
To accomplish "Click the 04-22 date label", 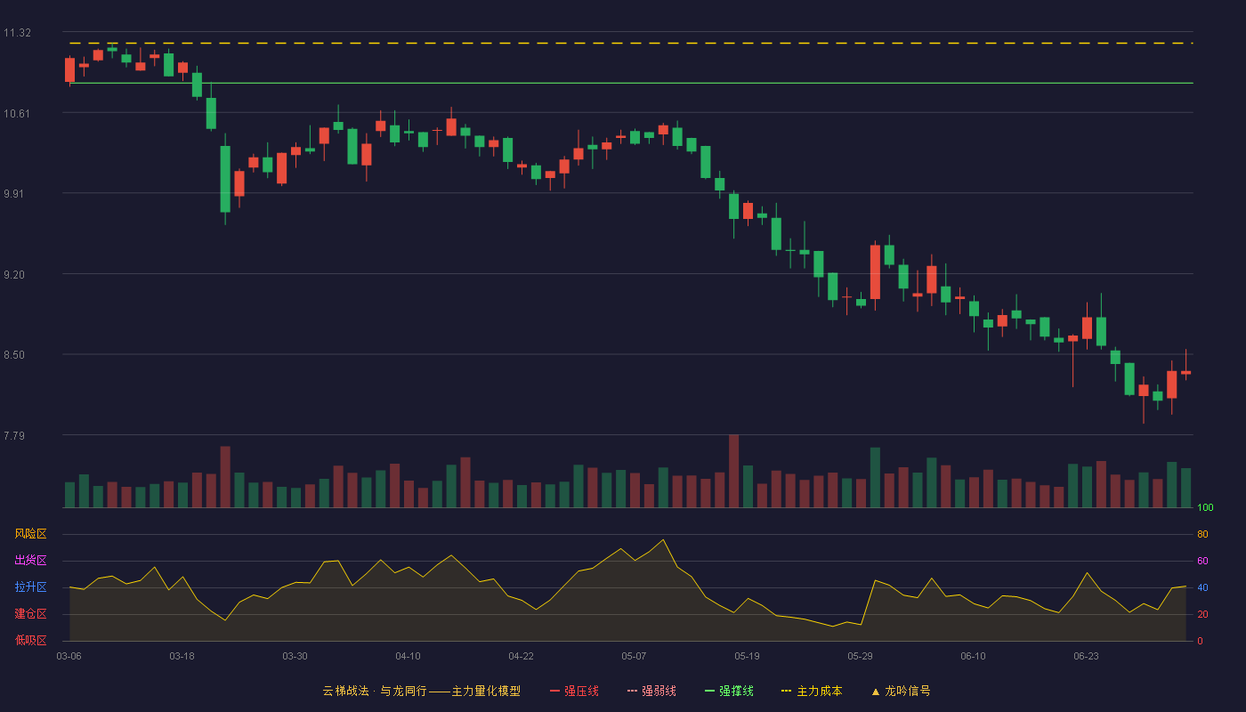I will [x=521, y=656].
